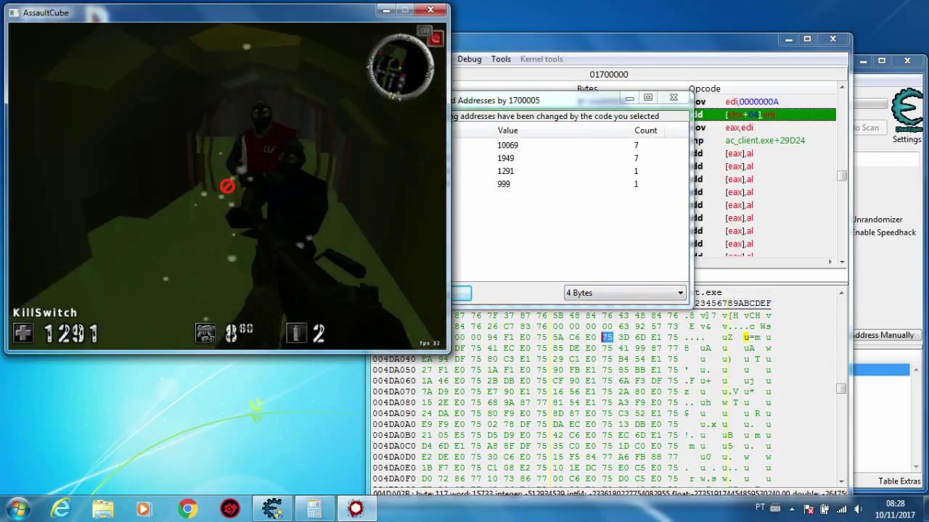Click disassembler scroll up arrow
This screenshot has width=929, height=522.
842,88
